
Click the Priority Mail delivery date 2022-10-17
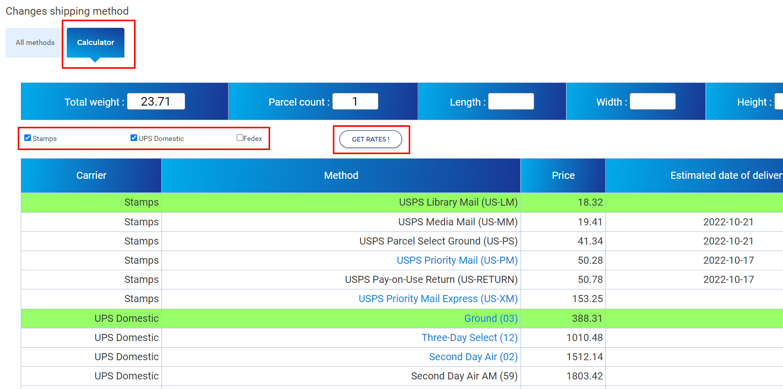pyautogui.click(x=728, y=260)
